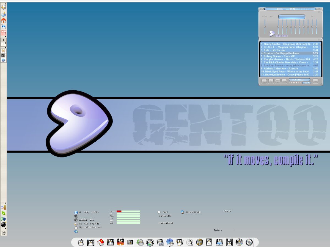330x247 pixels.
Task: Click the play button in playlist mini controls
Action: click(x=291, y=83)
